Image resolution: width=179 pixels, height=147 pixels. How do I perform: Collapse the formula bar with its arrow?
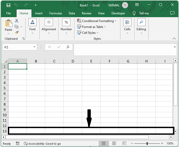click(x=175, y=47)
